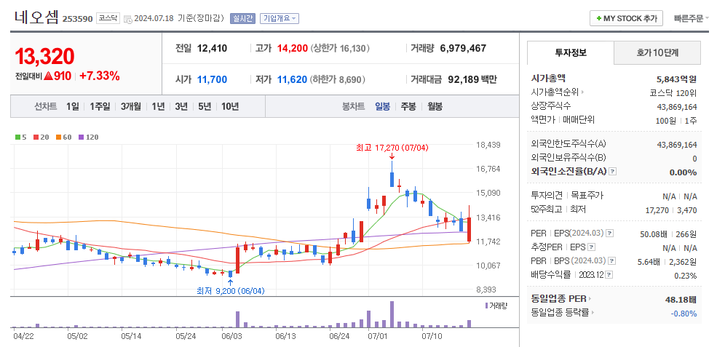
Task: Click the 상장주식수 value 43,869,164
Action: (677, 106)
